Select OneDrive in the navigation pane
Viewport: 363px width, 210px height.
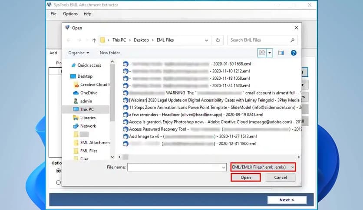click(89, 93)
